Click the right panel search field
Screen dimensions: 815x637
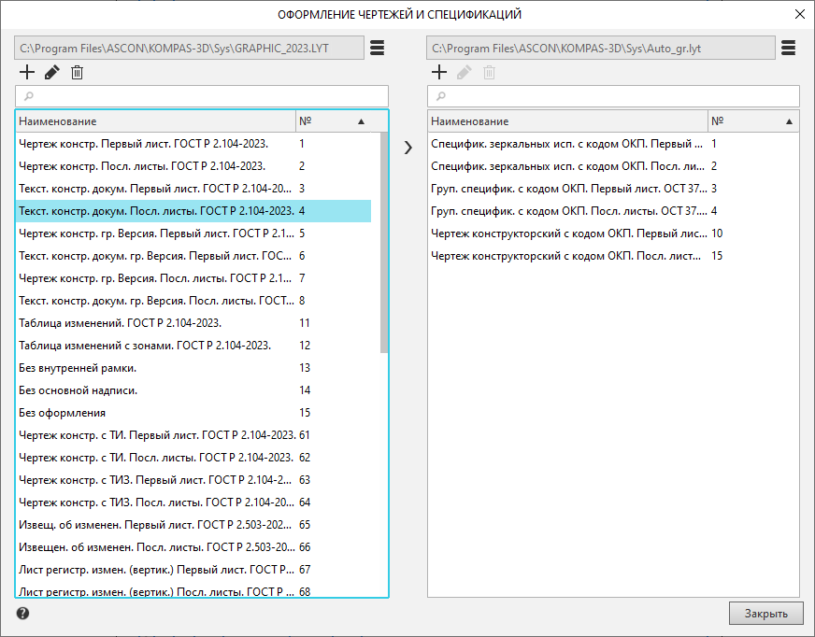pyautogui.click(x=613, y=96)
